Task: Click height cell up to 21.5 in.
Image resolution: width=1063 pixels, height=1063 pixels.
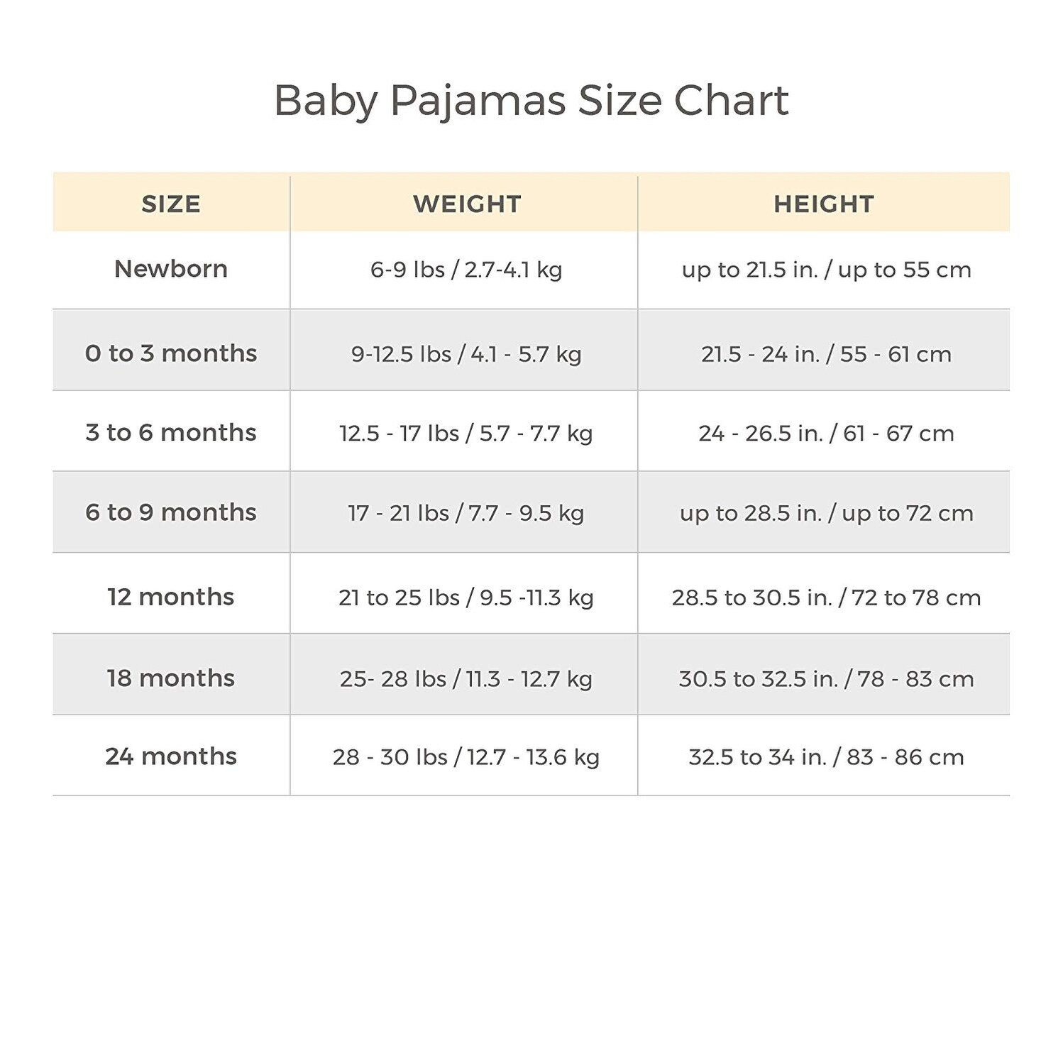Action: tap(826, 270)
